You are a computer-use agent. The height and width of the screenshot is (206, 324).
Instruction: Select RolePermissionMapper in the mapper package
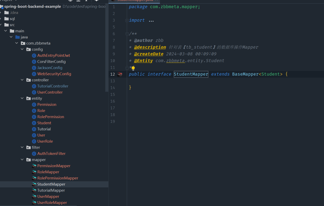pos(58,178)
